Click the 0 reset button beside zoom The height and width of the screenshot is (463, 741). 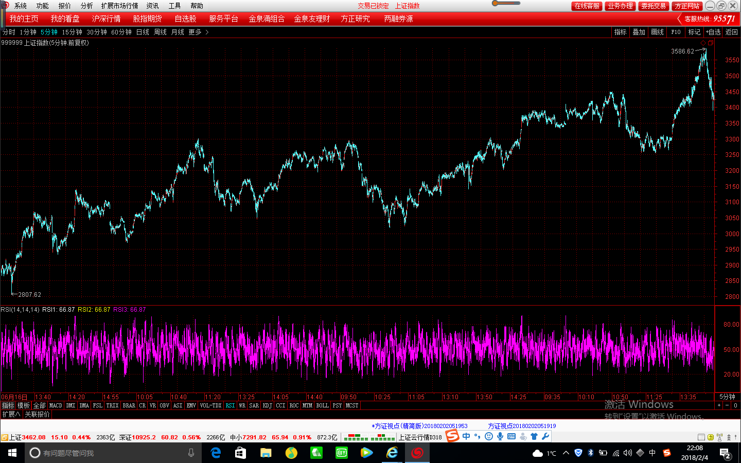[735, 405]
